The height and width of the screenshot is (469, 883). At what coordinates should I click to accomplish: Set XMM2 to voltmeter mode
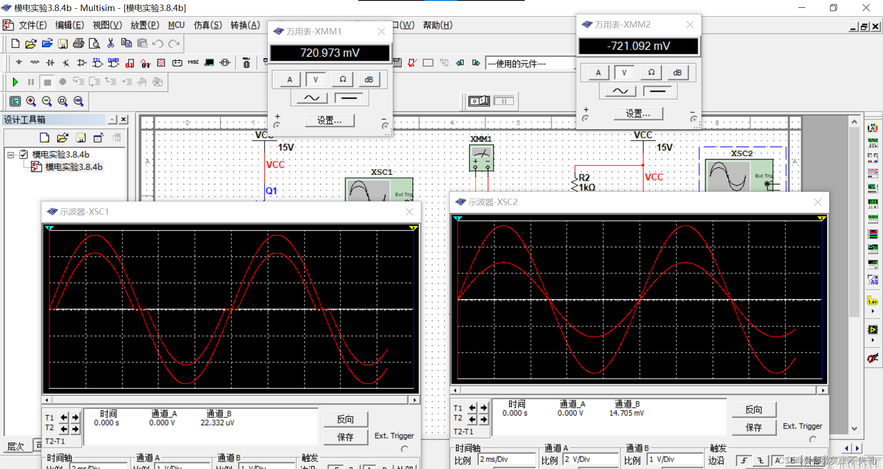[x=624, y=73]
